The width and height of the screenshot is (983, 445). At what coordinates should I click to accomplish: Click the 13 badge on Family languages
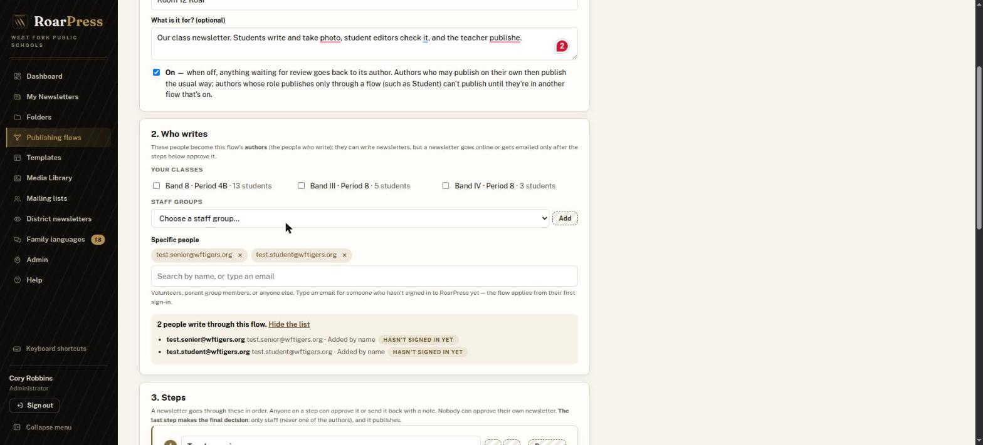98,240
